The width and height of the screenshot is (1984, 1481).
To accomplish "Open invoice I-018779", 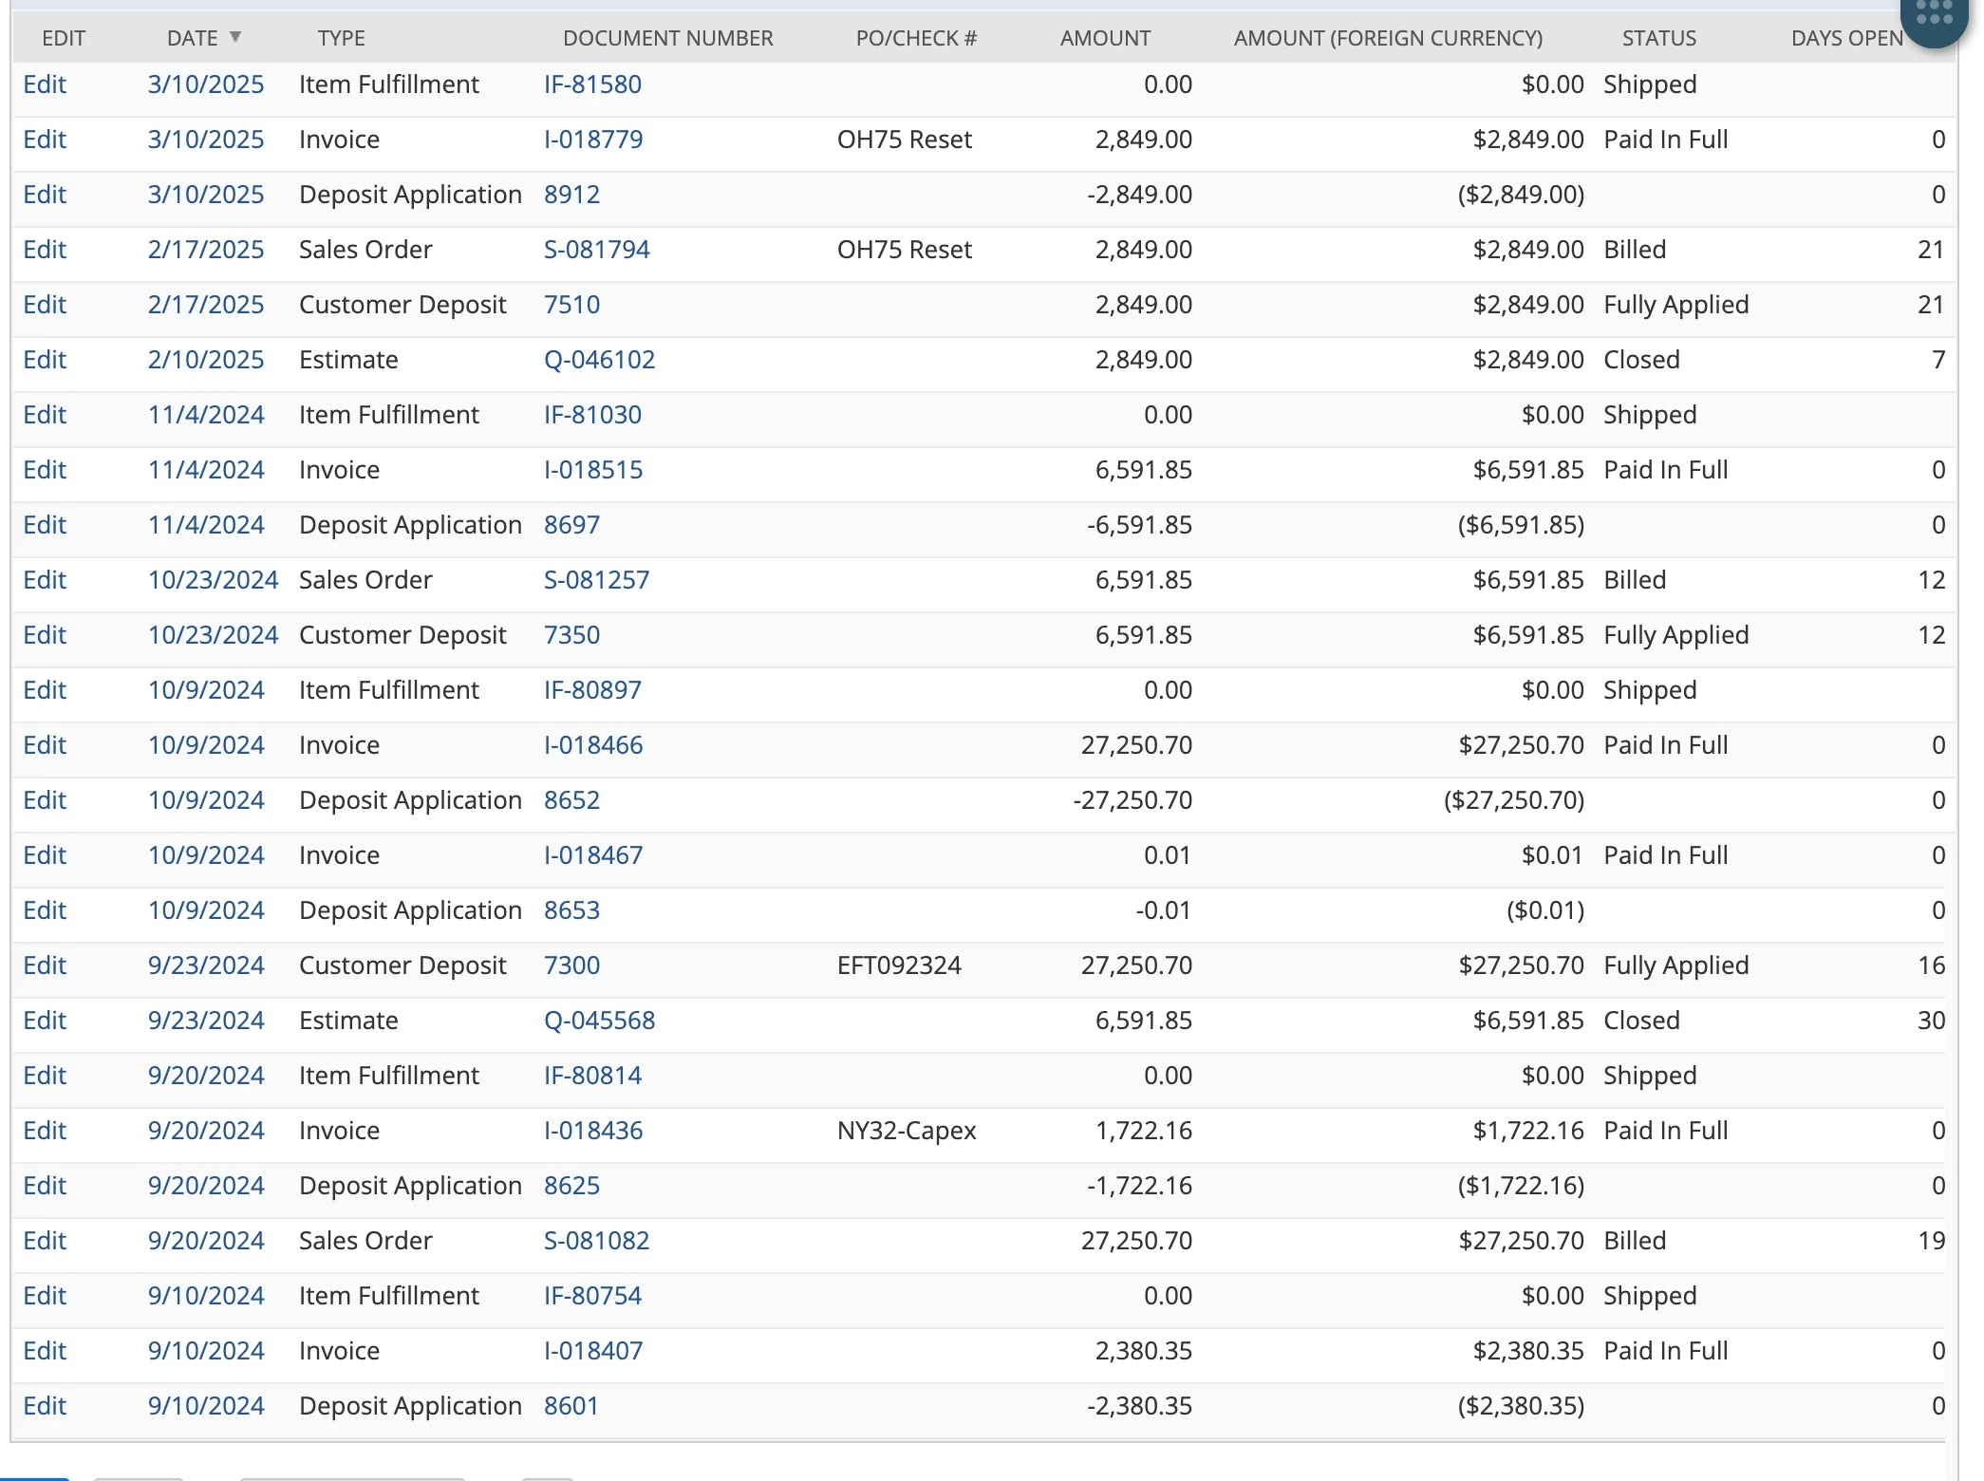I will [592, 140].
